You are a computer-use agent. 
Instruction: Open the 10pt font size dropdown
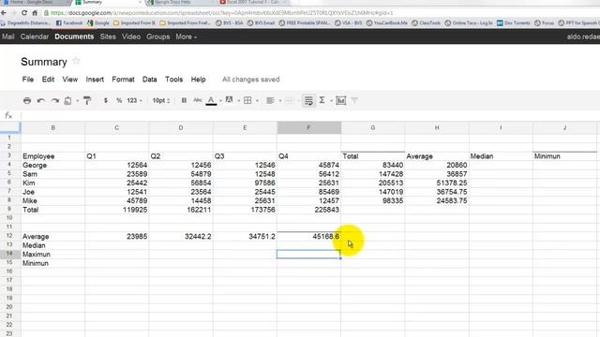(161, 100)
